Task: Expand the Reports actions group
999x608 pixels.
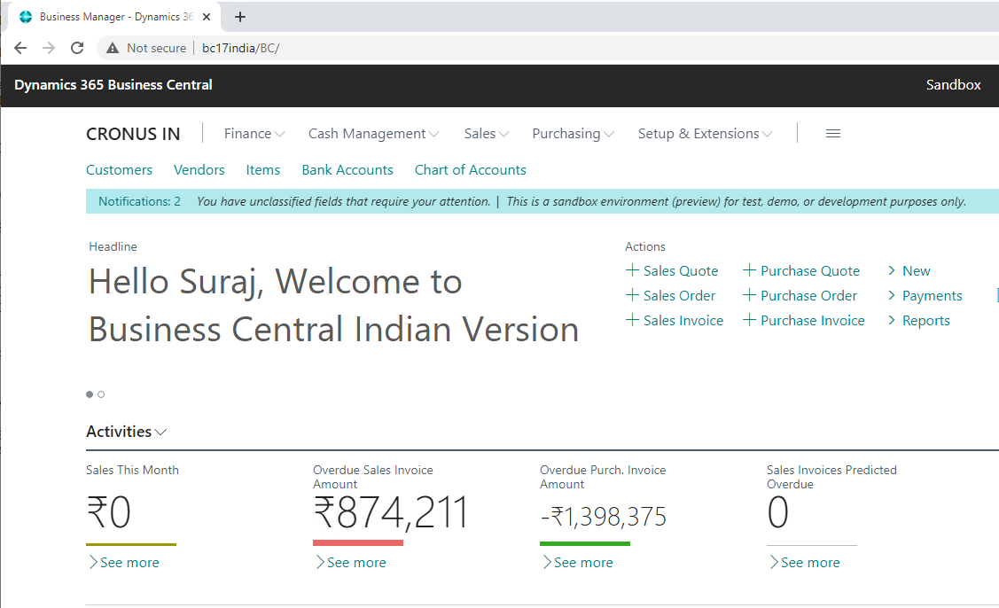Action: 918,321
